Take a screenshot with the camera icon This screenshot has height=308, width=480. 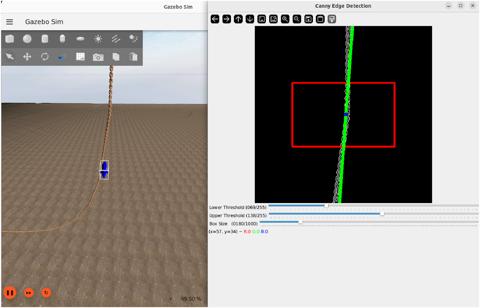[98, 57]
